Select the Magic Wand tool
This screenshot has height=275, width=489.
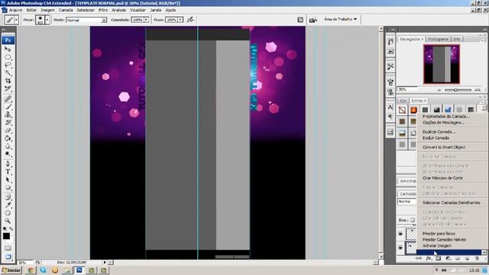point(8,73)
